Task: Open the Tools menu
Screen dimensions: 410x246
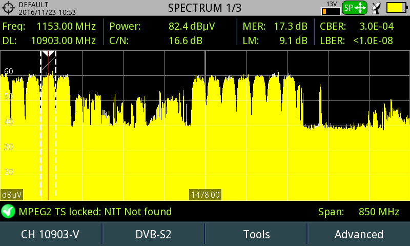Action: click(256, 234)
